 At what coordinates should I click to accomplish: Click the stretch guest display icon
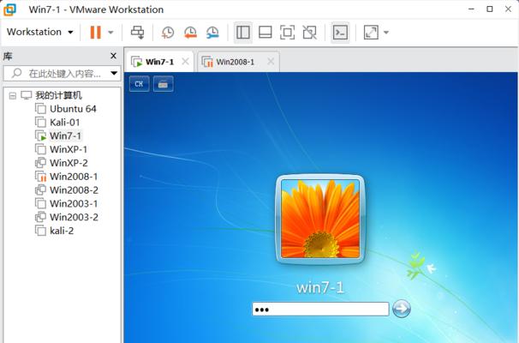pos(371,33)
